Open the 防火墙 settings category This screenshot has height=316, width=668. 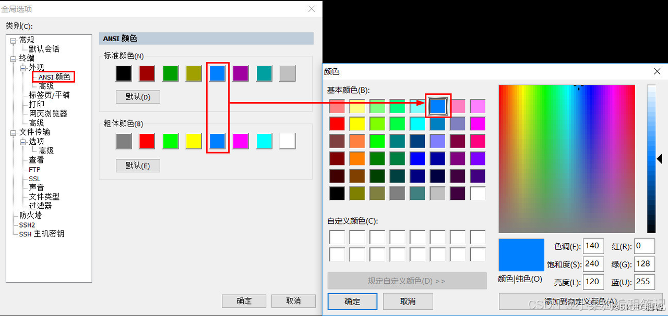(x=30, y=215)
